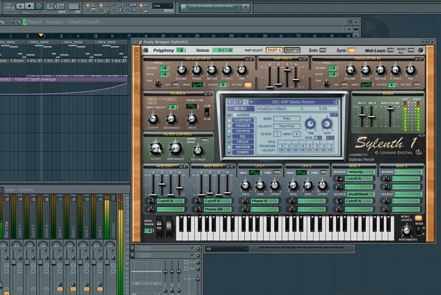Viewport: 441px width, 295px height.
Task: Click to enable online news bar
Action: tap(215, 7)
